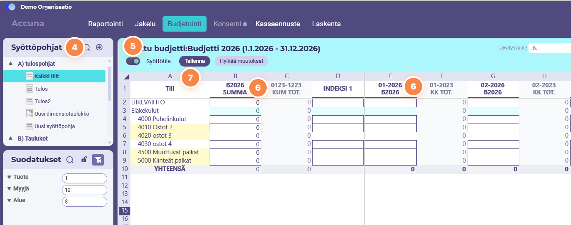Toggle the Syöttötila switch
Image resolution: width=571 pixels, height=225 pixels.
tap(133, 61)
